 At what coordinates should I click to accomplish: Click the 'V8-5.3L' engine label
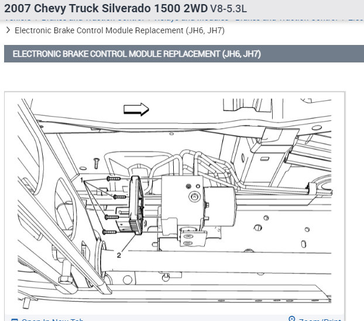click(x=228, y=9)
